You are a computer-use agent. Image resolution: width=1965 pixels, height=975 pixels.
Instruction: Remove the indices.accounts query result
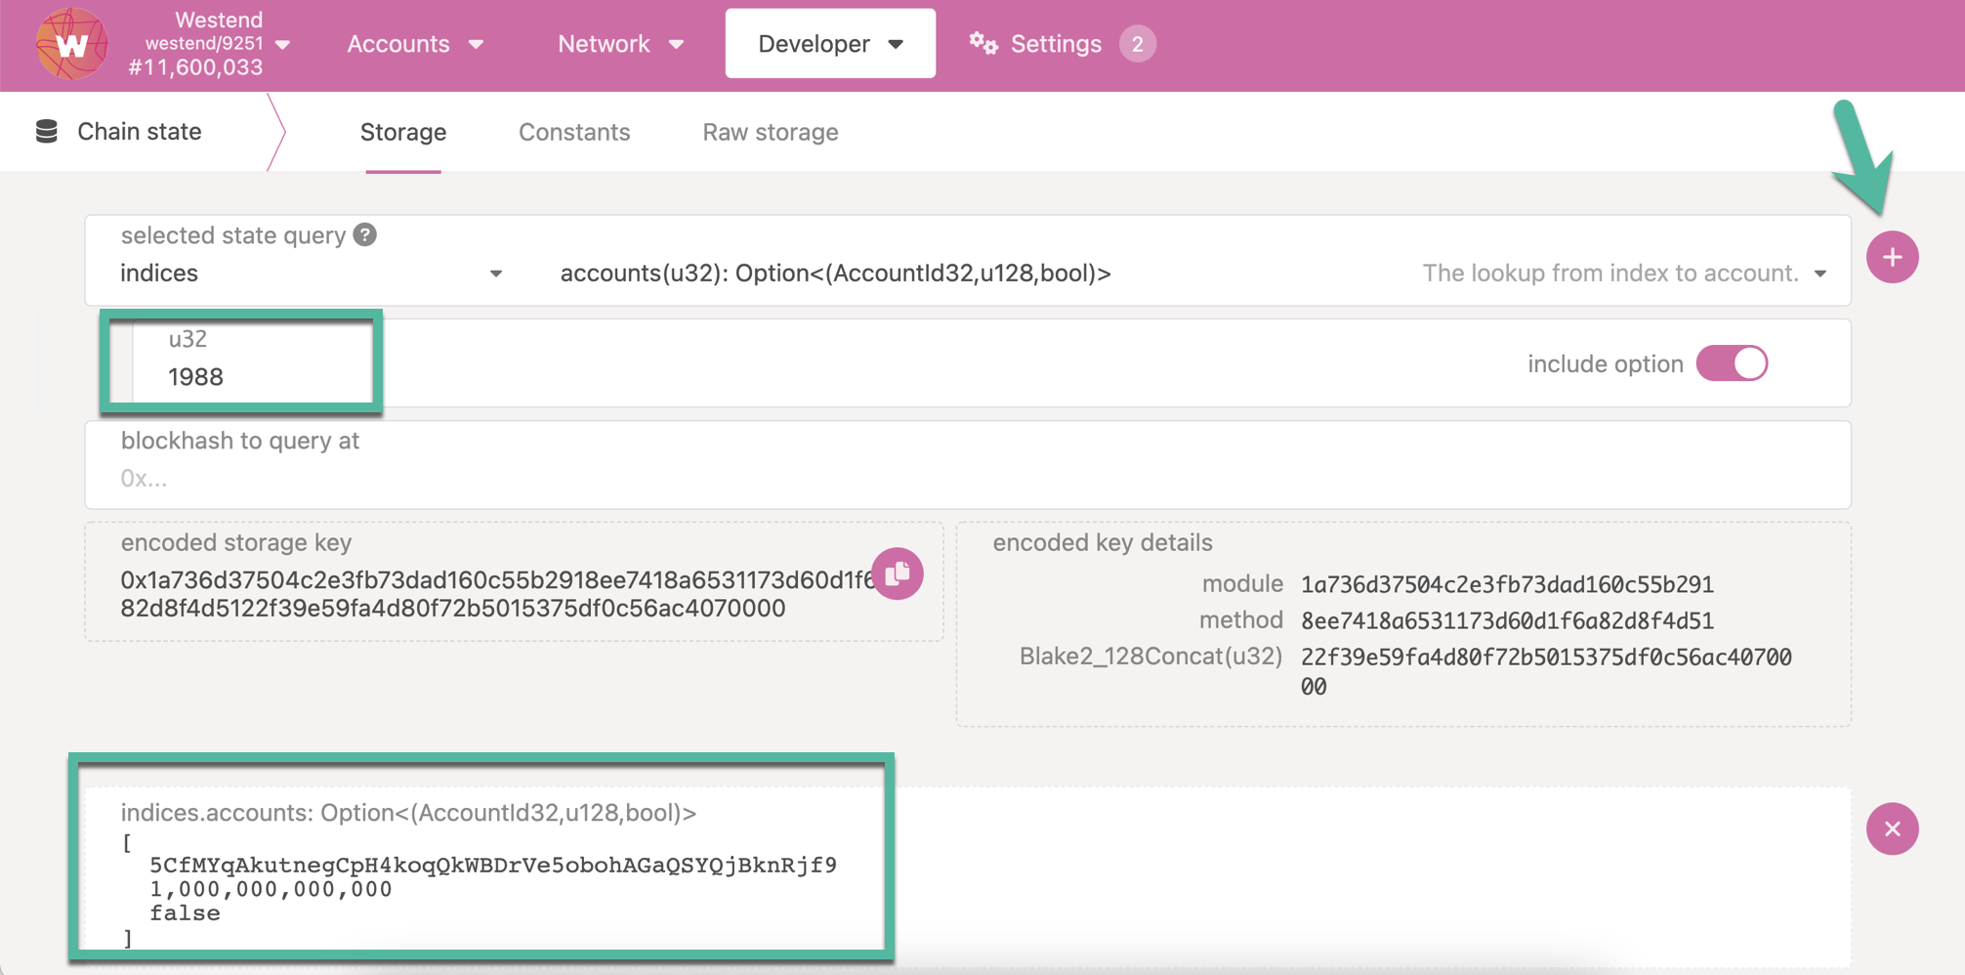(x=1892, y=829)
